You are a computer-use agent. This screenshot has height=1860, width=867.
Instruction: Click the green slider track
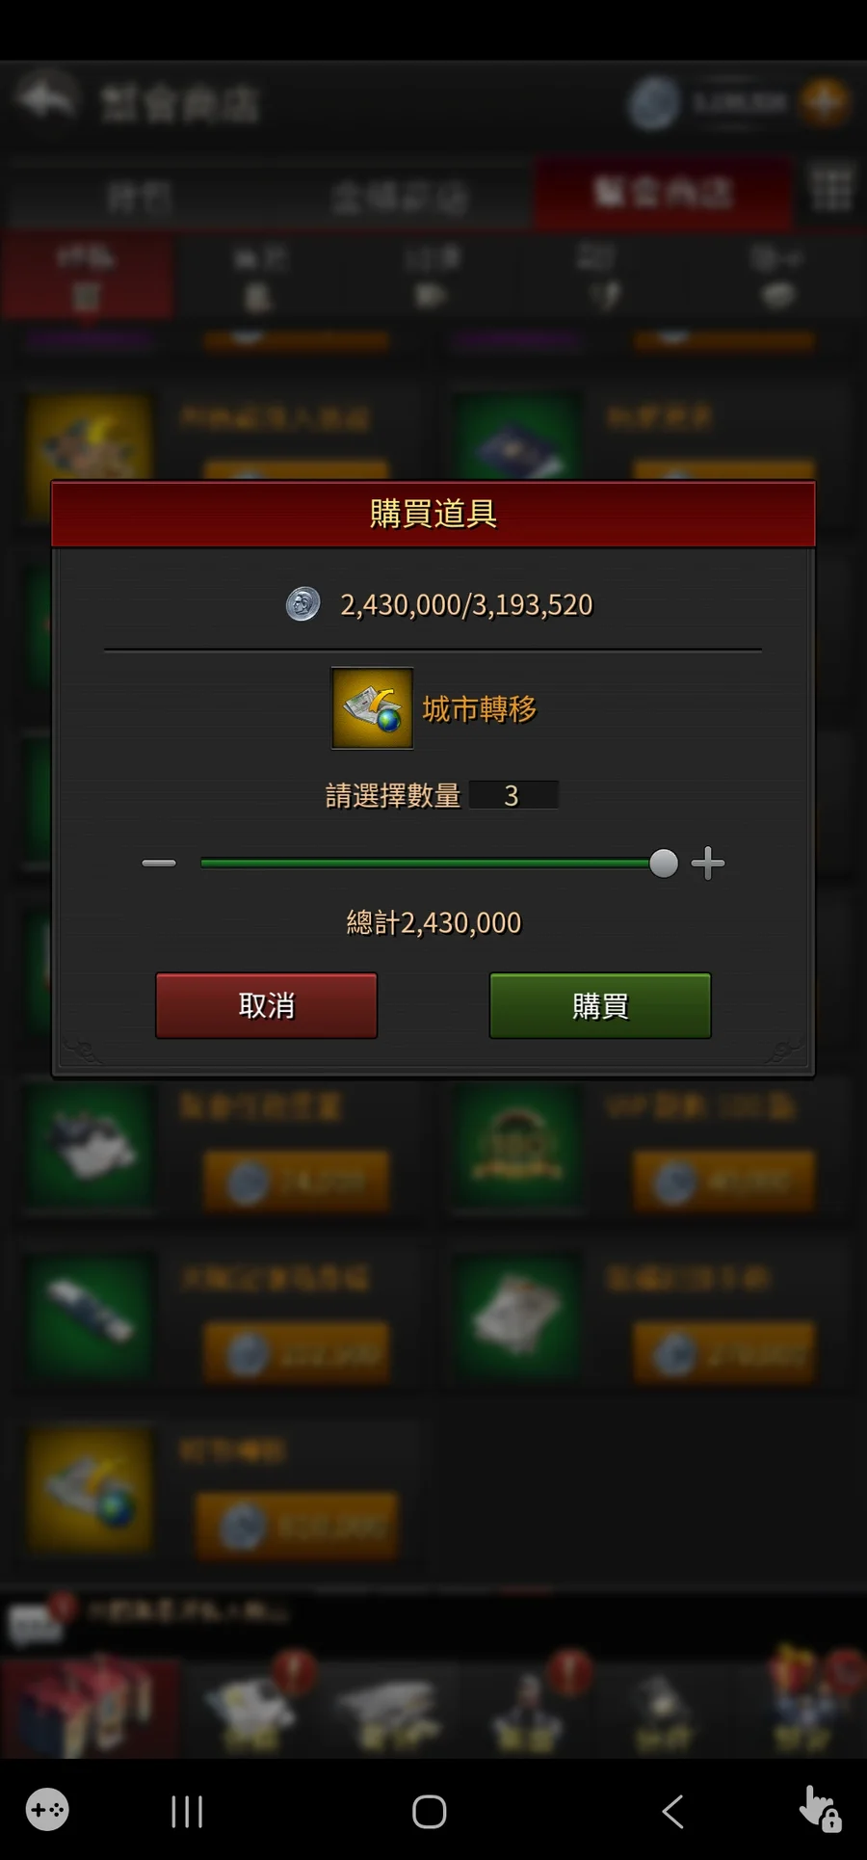point(425,864)
